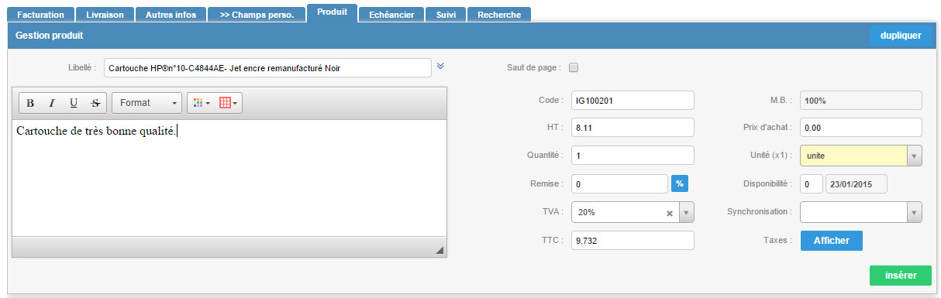Focus the HT price field

(633, 127)
